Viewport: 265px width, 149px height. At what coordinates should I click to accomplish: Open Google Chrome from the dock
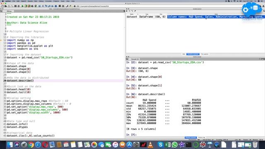click(31, 145)
